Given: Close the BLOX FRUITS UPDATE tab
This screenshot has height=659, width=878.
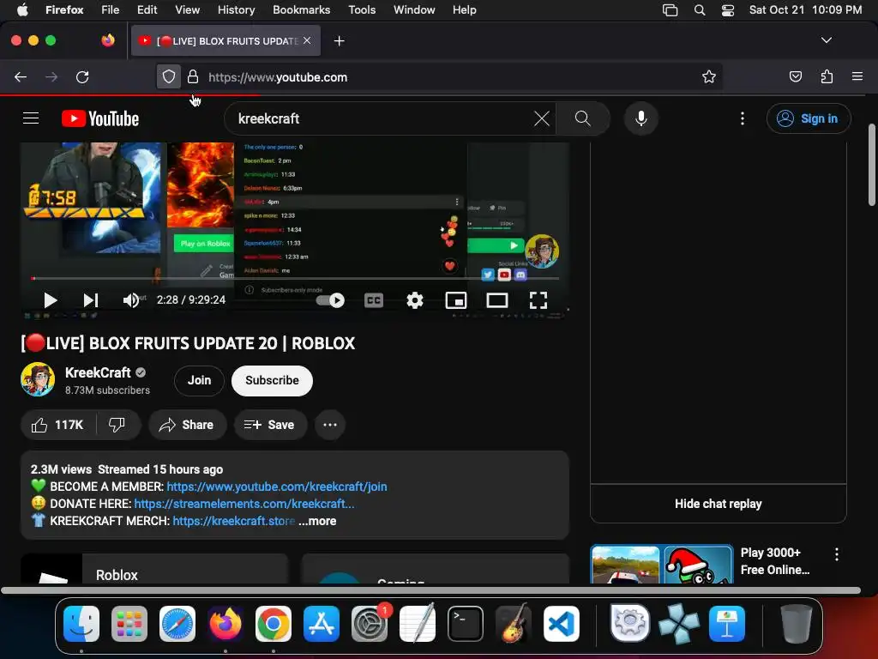Looking at the screenshot, I should pos(307,40).
